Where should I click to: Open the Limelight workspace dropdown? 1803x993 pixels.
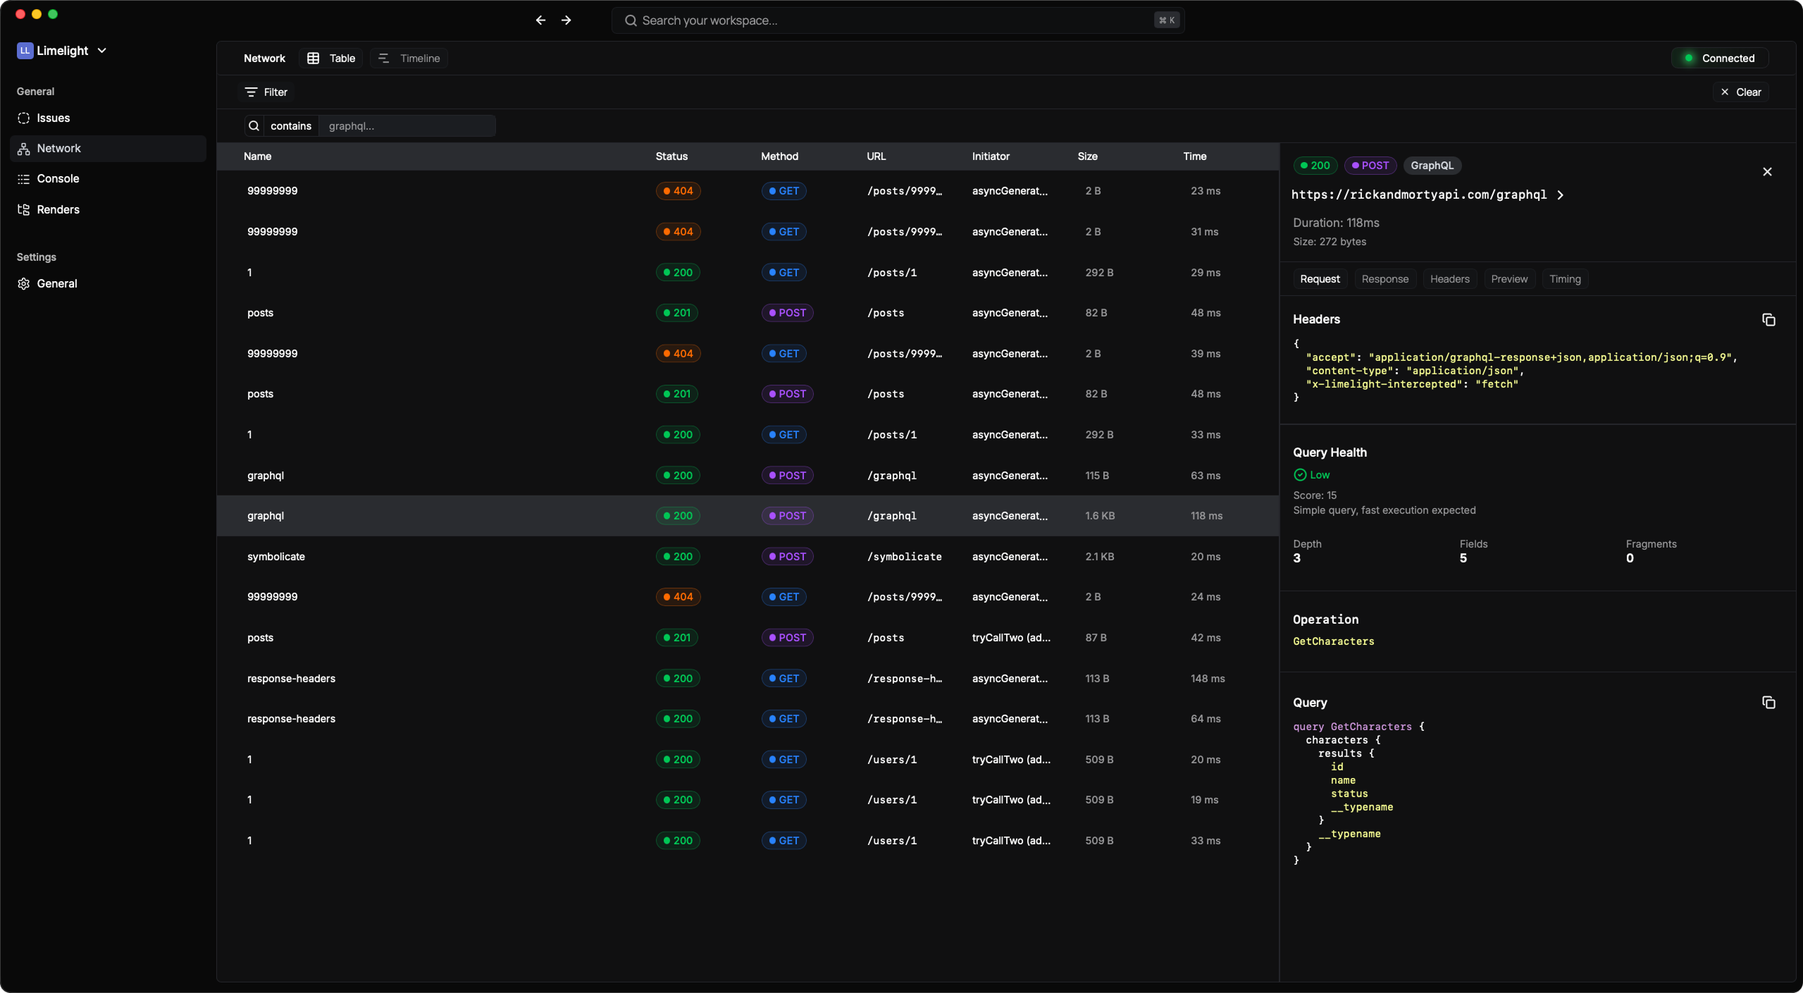click(x=62, y=50)
